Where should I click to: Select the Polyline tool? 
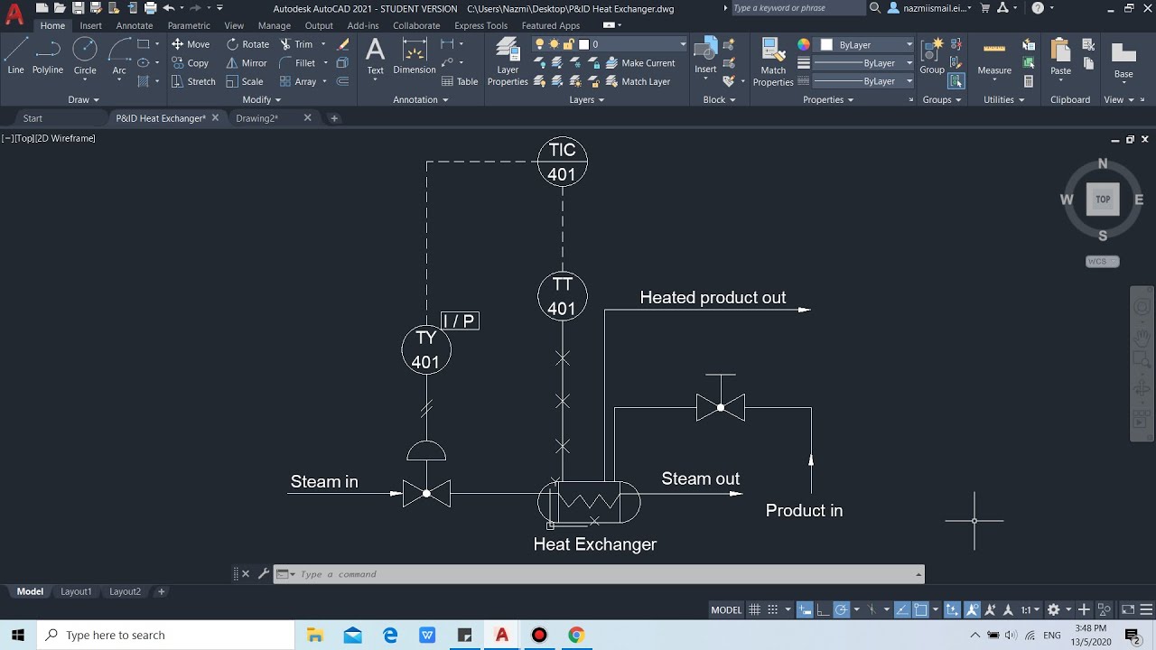48,55
